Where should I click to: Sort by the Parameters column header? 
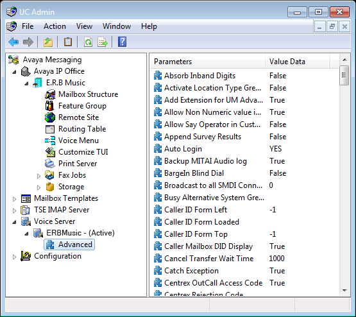[x=208, y=62]
